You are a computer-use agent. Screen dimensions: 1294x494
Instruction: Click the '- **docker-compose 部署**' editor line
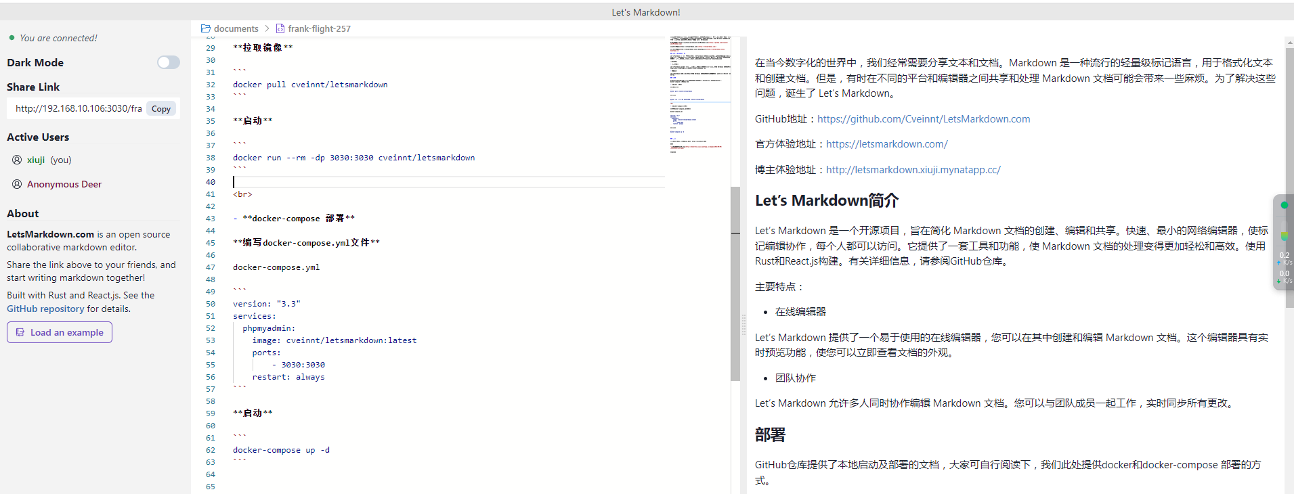point(294,219)
